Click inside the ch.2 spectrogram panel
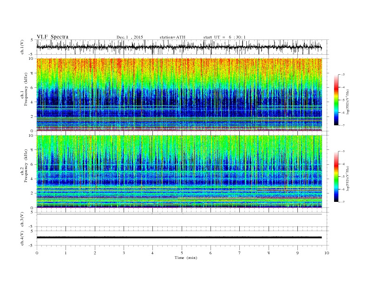 point(179,171)
